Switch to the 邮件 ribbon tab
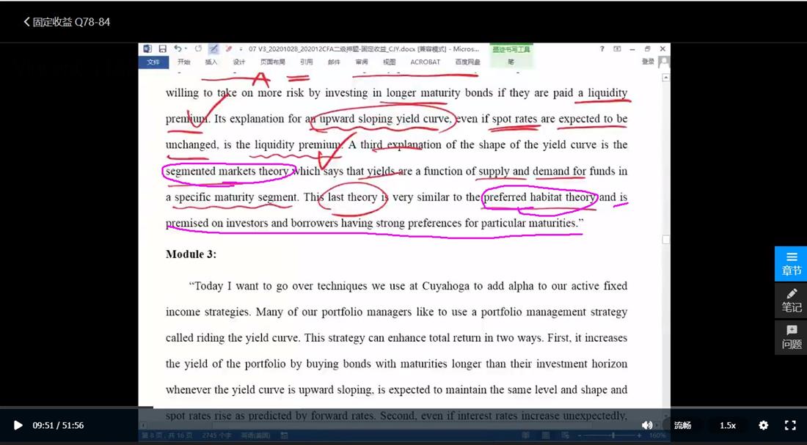This screenshot has width=807, height=445. point(334,62)
